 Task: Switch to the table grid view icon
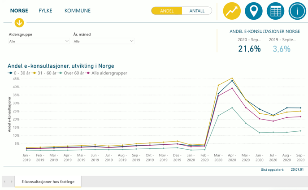(x=275, y=11)
